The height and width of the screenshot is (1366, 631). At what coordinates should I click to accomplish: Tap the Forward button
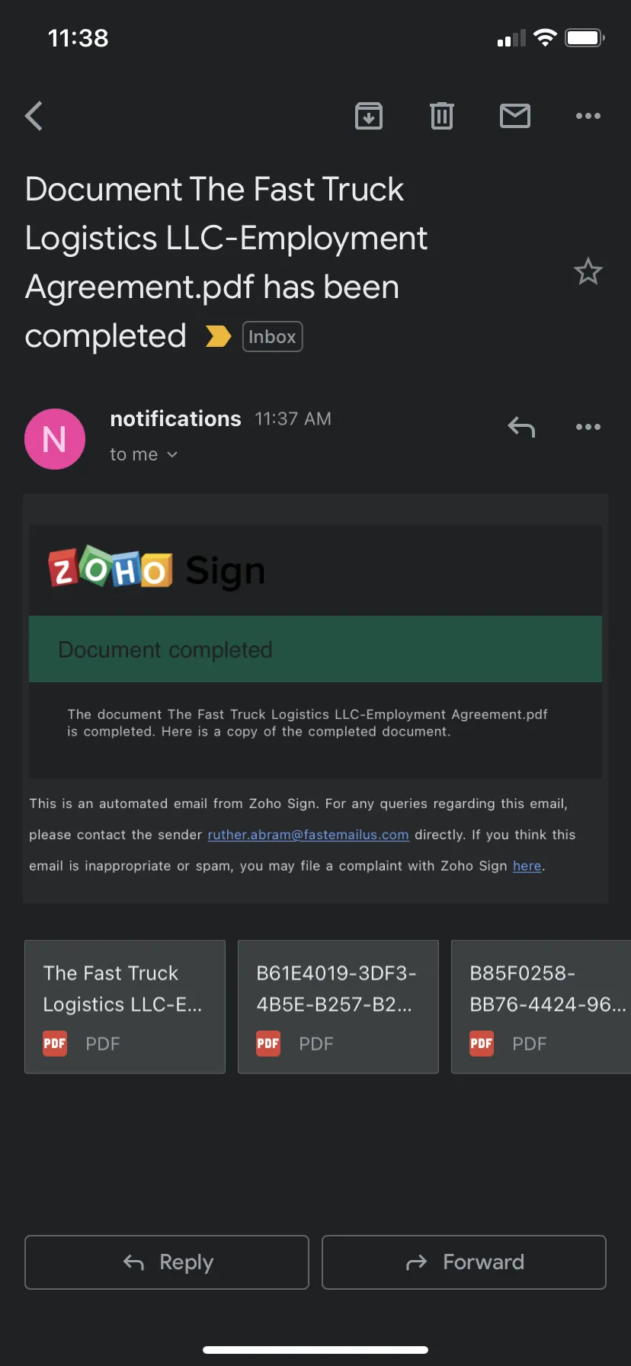pos(464,1262)
